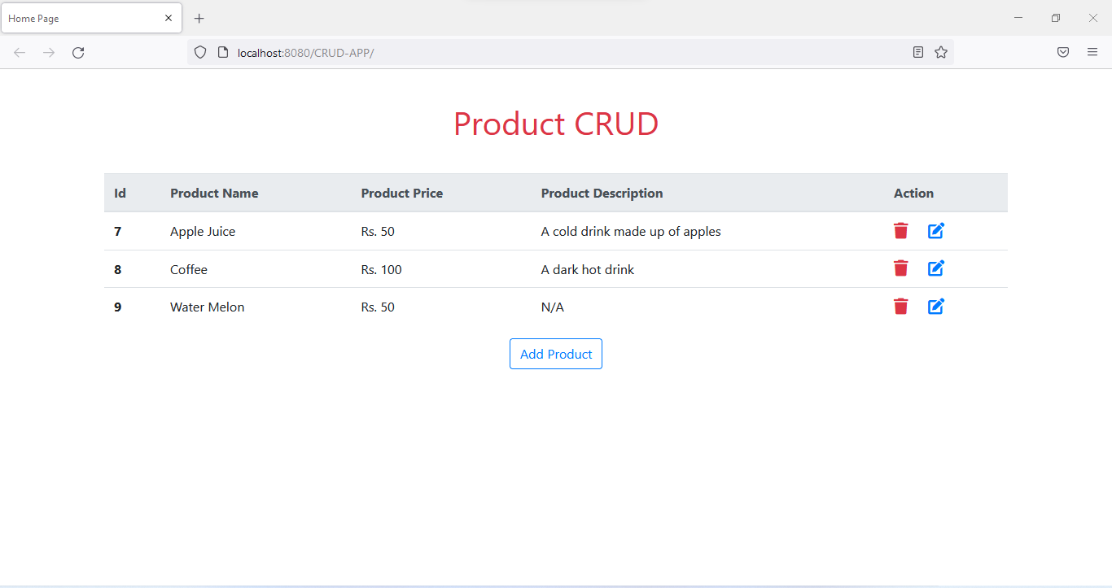The height and width of the screenshot is (588, 1112).
Task: Click the Apple Juice Rs. 50 price
Action: tap(378, 232)
